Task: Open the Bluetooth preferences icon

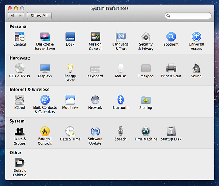Action: pyautogui.click(x=120, y=100)
